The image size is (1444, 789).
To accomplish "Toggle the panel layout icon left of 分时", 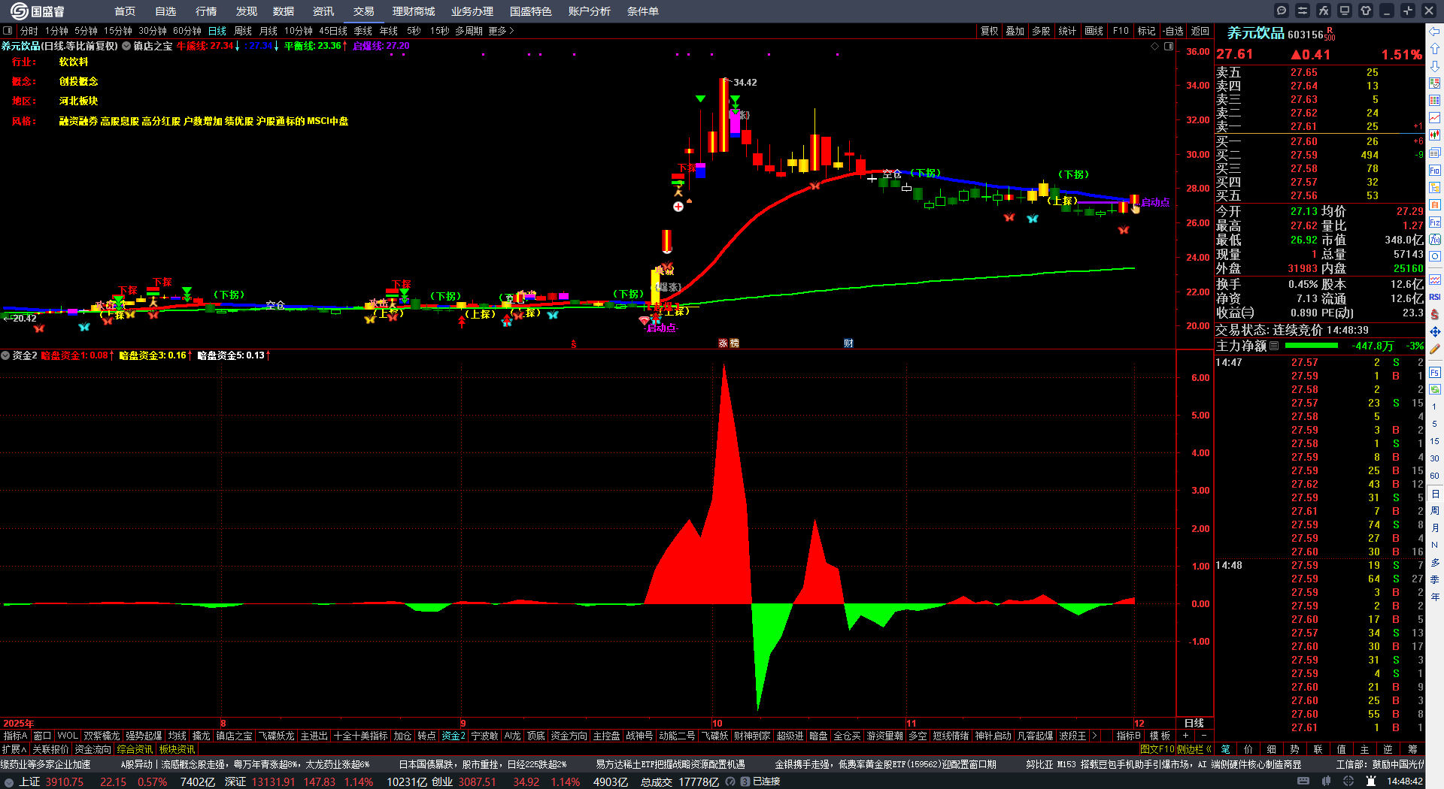I will pos(8,31).
